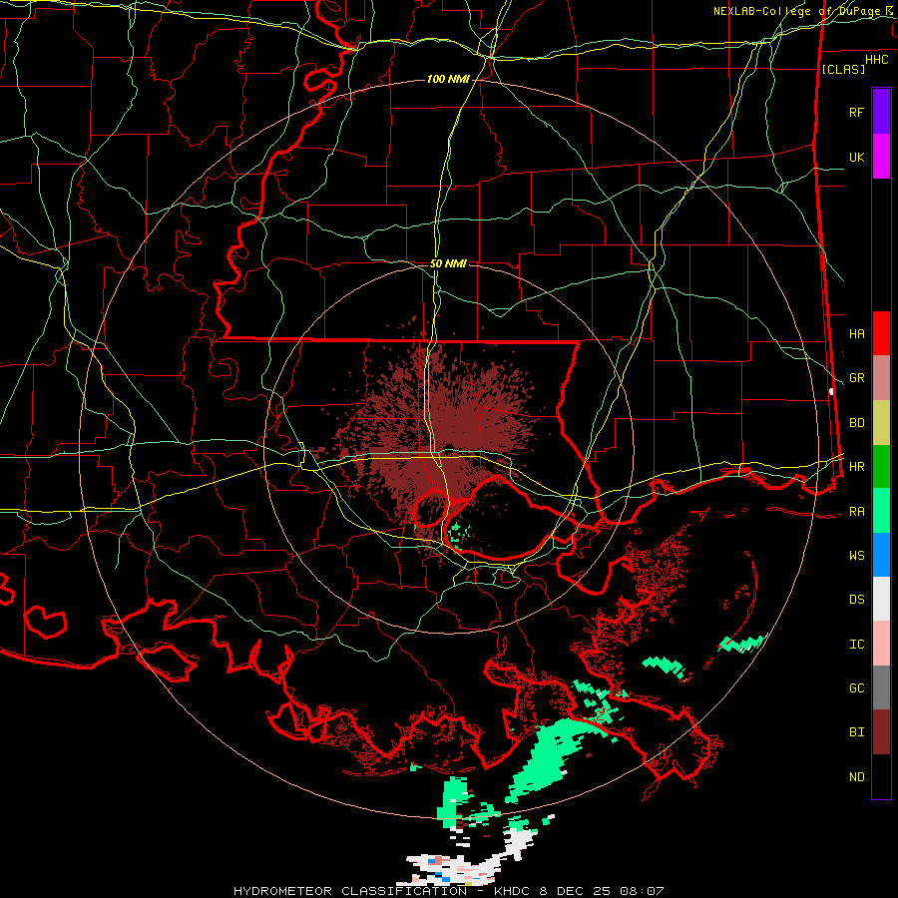
Task: Click the WS legend label
Action: pyautogui.click(x=856, y=556)
